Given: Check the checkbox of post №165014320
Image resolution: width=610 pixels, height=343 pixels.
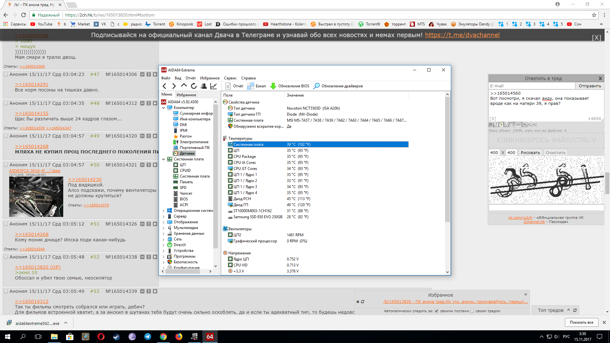Looking at the screenshot, I should (6, 136).
